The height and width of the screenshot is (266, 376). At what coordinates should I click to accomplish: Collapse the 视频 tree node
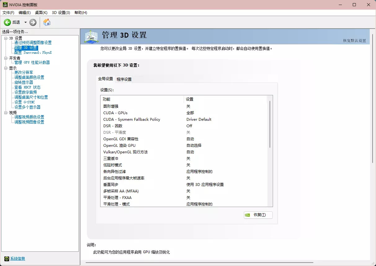(6, 113)
